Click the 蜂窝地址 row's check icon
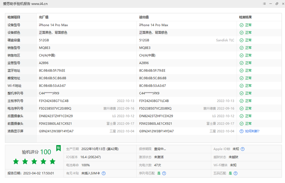This screenshot has width=285, height=183. [241, 78]
